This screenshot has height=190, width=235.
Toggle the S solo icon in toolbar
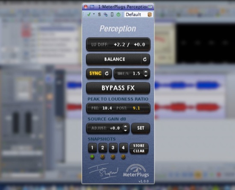[99, 15]
